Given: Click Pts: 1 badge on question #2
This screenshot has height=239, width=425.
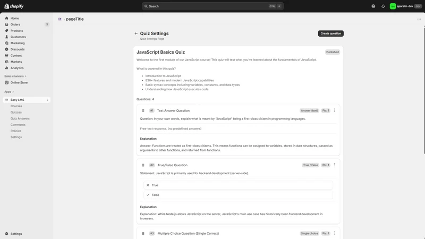Looking at the screenshot, I should [326, 165].
